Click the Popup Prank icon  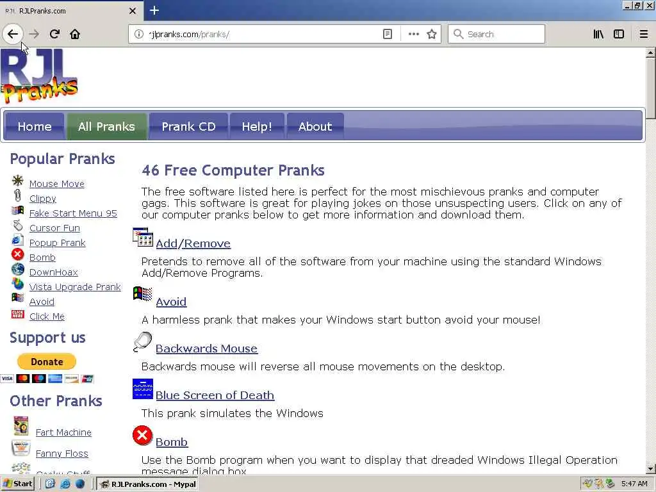tap(17, 240)
